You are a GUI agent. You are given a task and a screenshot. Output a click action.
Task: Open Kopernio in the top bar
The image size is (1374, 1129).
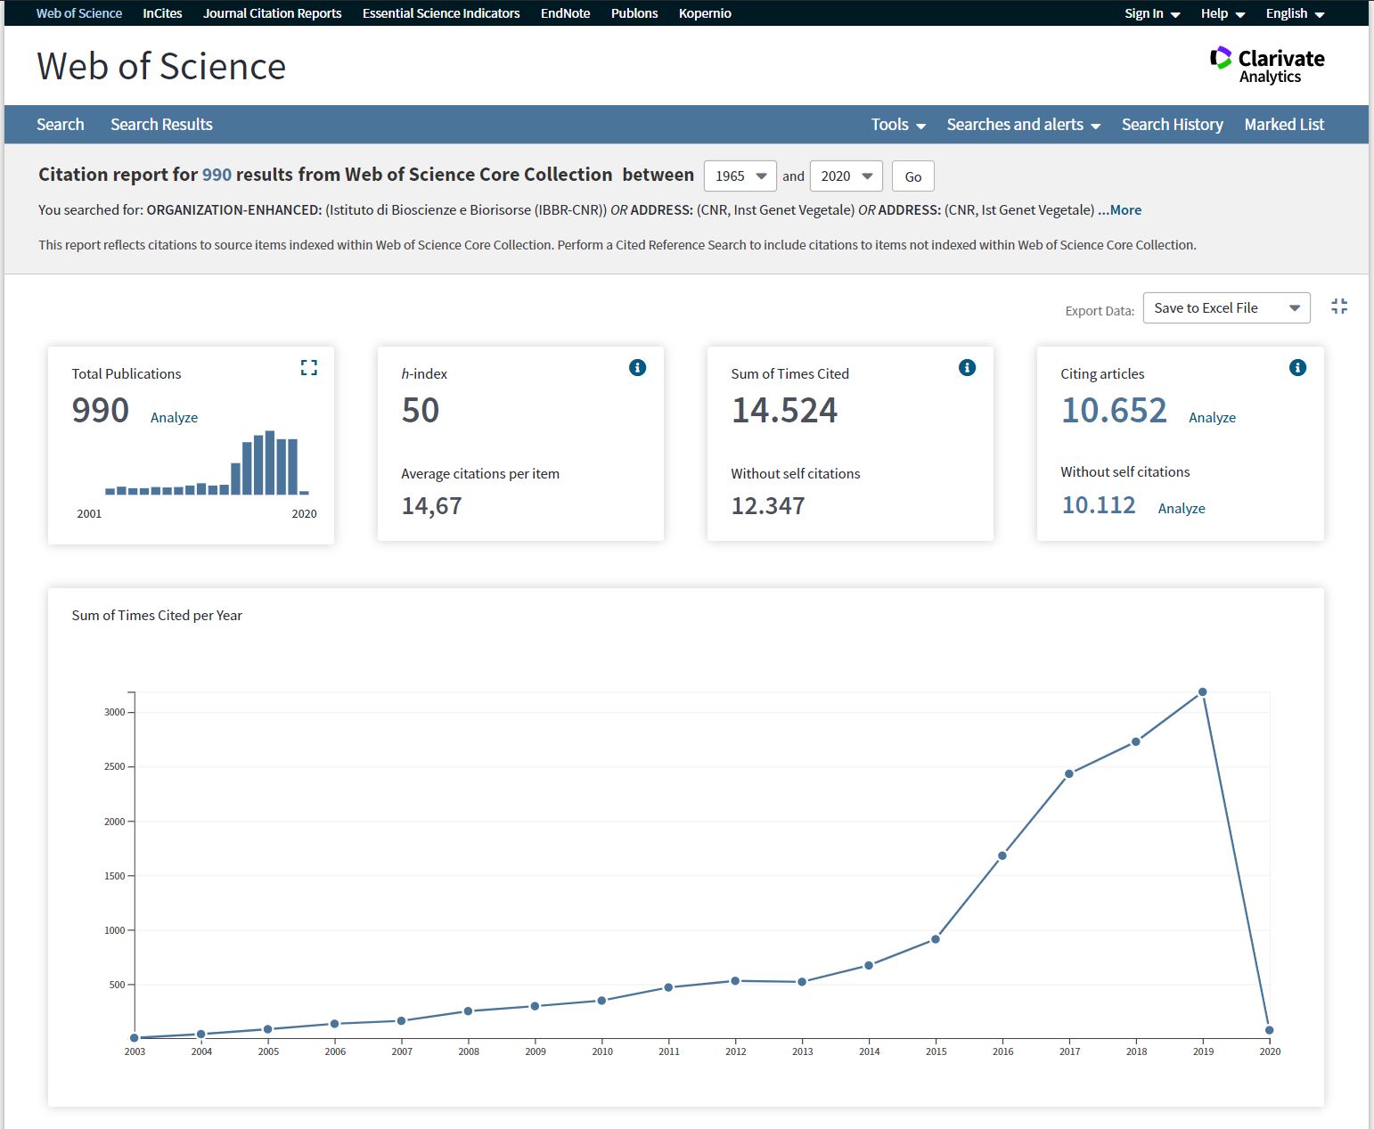[705, 13]
